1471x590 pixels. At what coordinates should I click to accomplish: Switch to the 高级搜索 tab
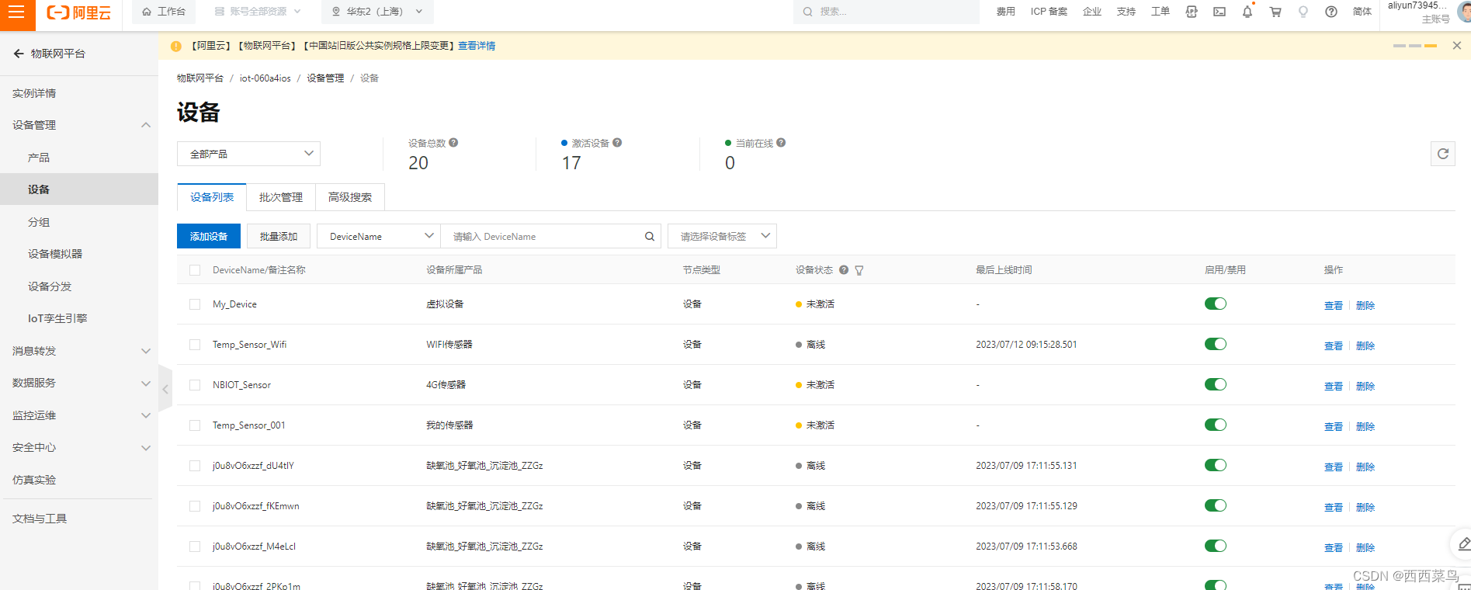click(350, 197)
